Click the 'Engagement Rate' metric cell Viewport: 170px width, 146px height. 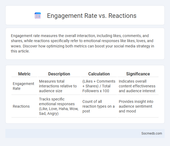coord(24,86)
